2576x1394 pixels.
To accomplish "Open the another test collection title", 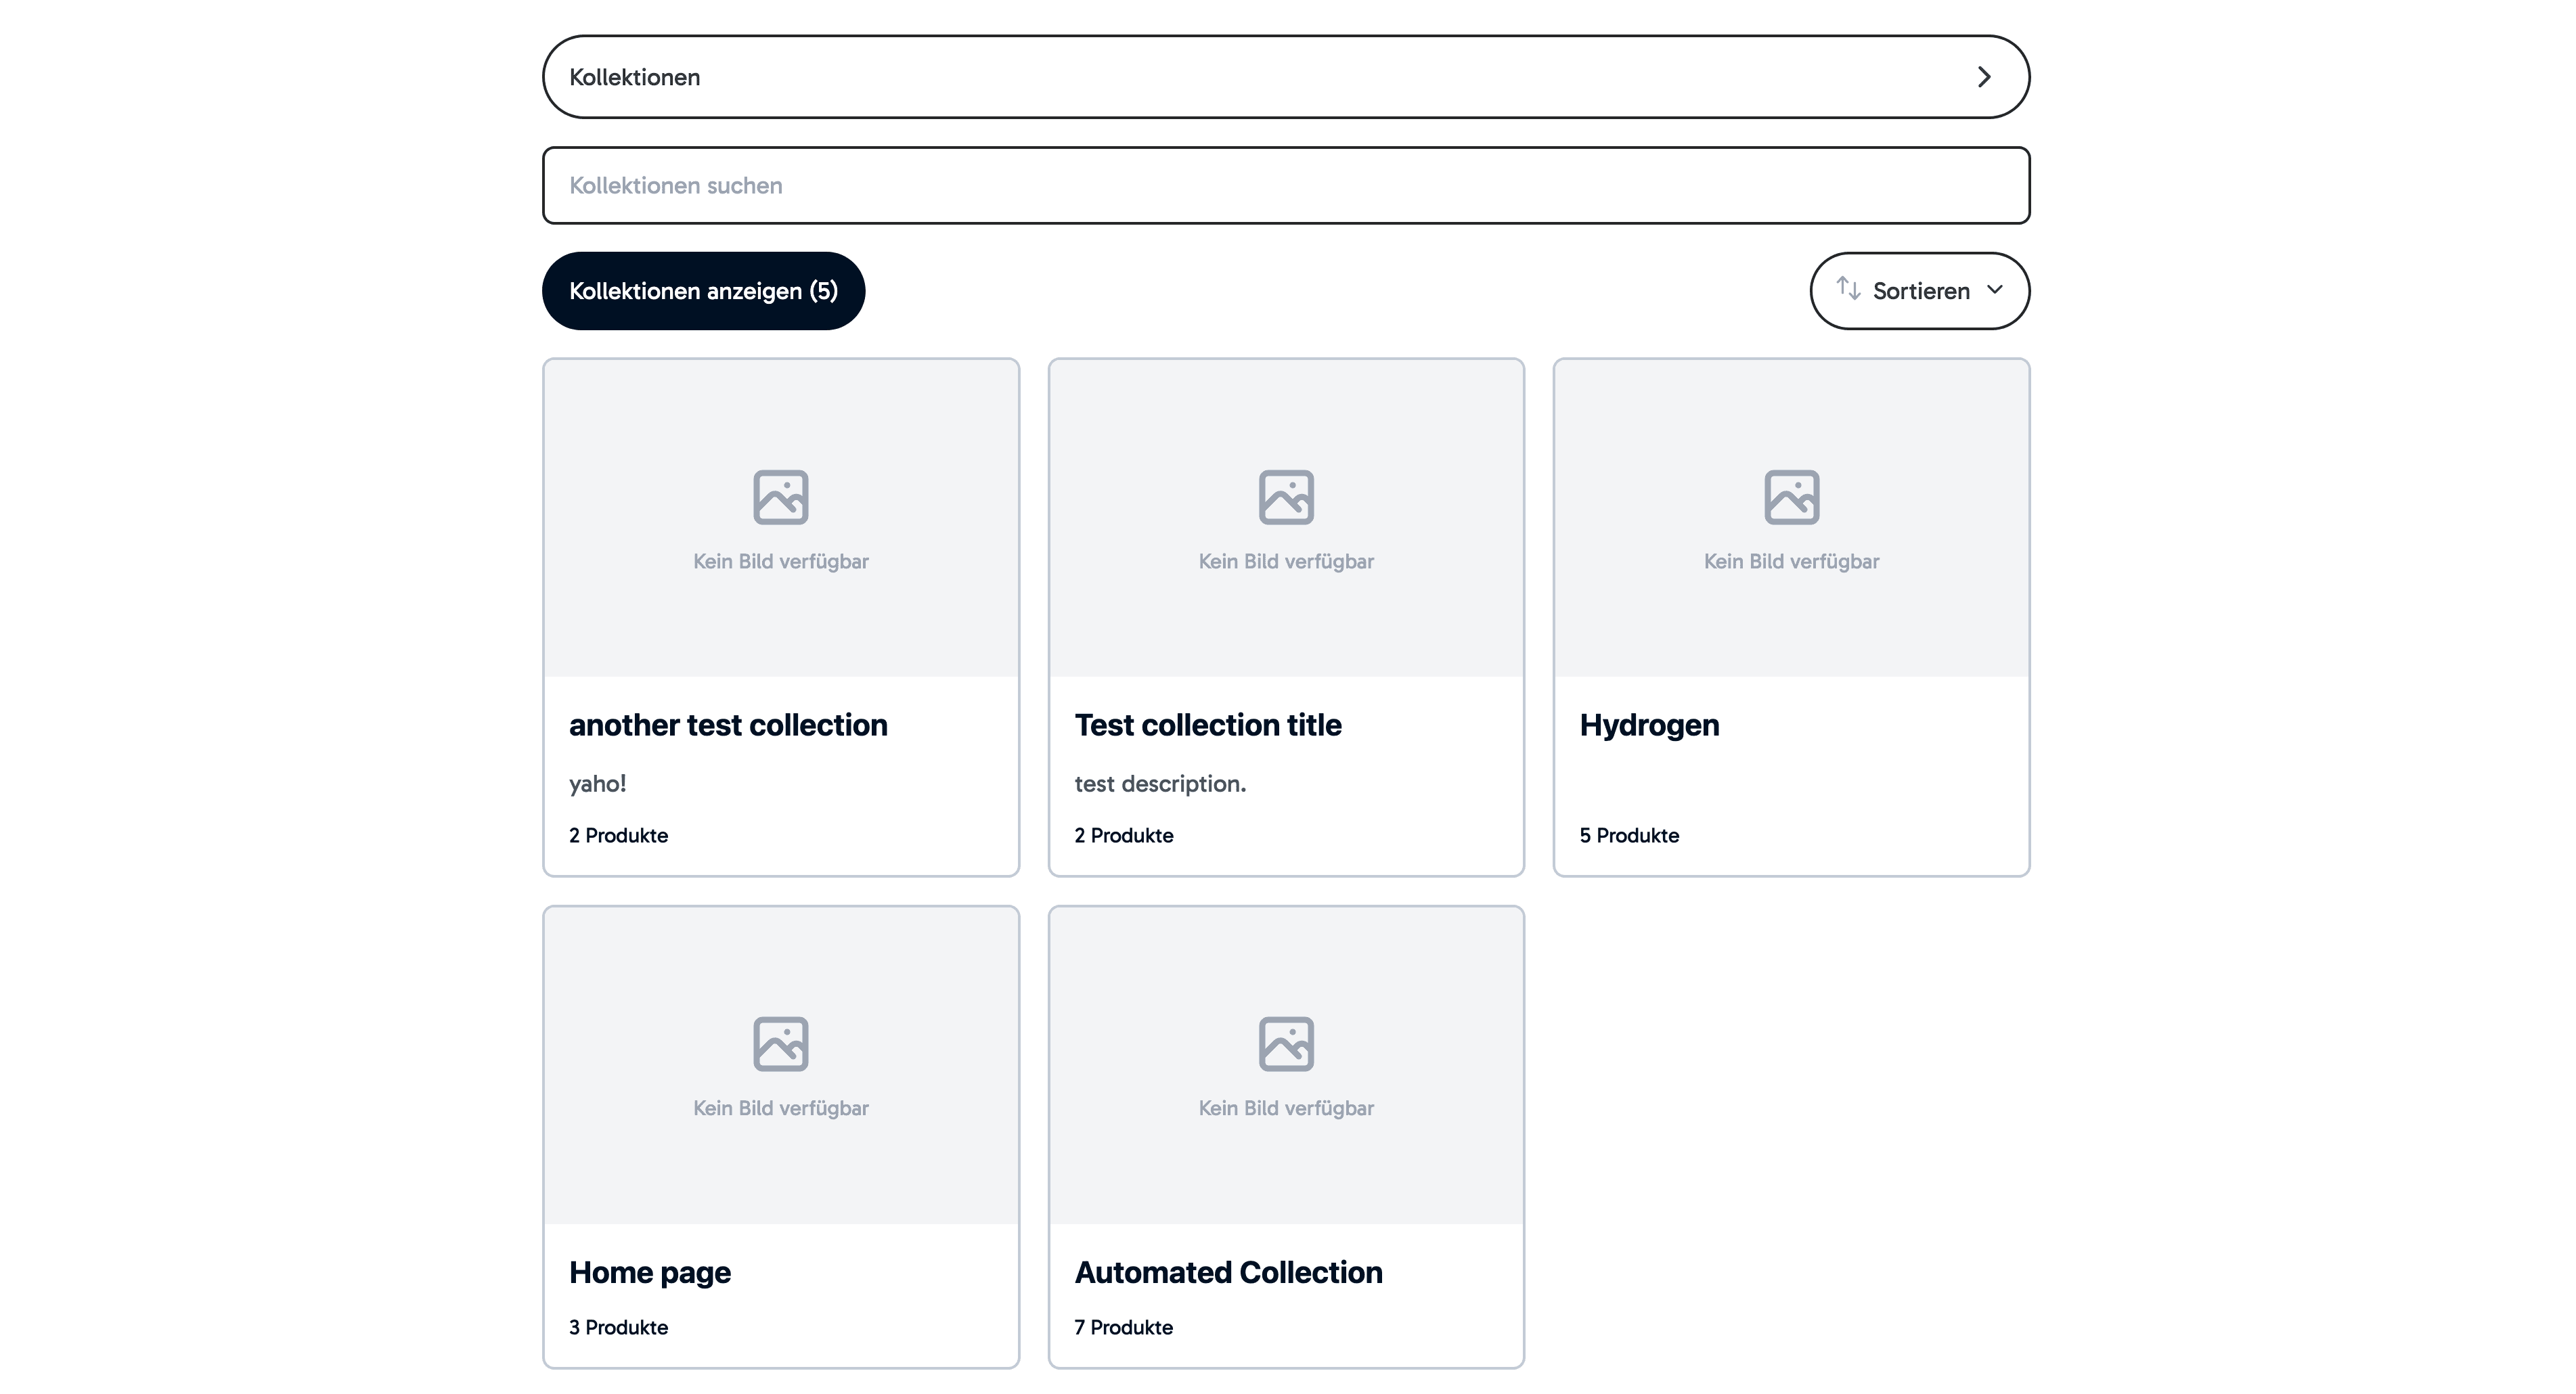I will click(x=728, y=725).
